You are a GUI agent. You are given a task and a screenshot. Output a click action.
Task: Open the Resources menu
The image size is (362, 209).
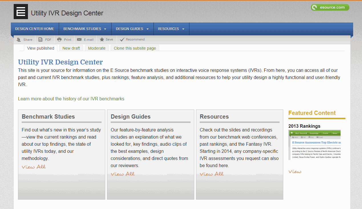pyautogui.click(x=171, y=29)
